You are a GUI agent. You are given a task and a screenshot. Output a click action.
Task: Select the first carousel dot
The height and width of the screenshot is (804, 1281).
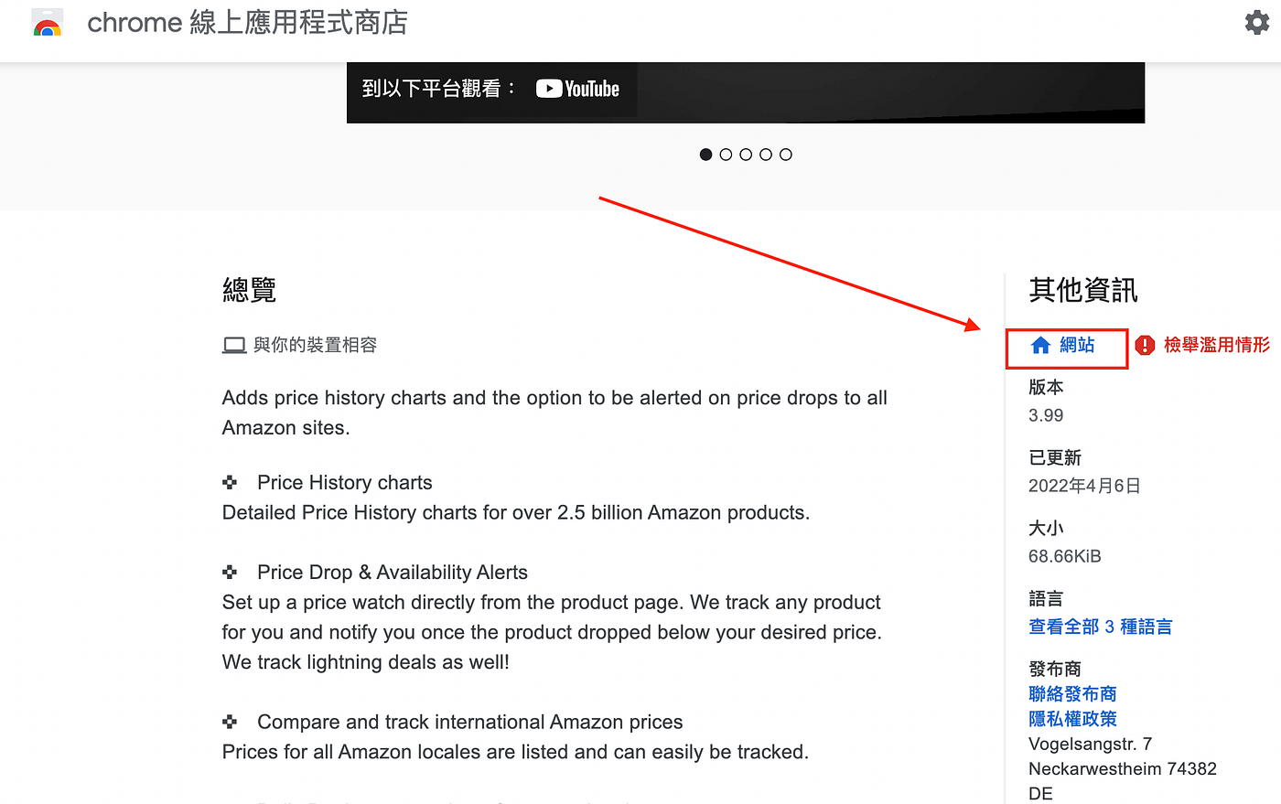[x=705, y=155]
